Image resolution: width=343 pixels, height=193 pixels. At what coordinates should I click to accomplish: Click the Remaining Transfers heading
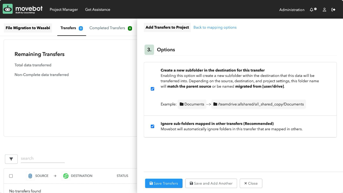39,54
